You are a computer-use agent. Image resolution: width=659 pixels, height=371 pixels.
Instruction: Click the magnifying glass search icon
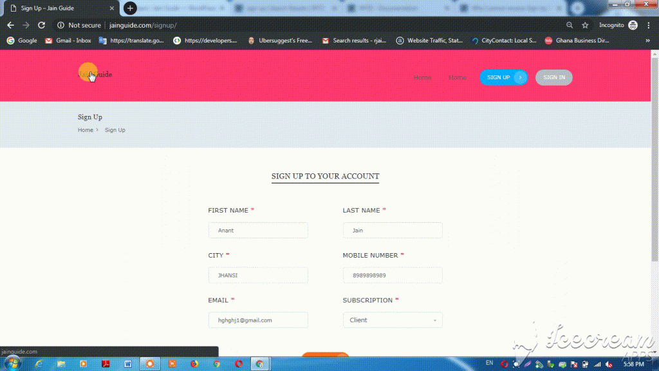click(570, 25)
